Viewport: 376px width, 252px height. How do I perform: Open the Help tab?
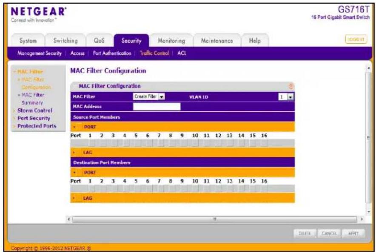coord(255,41)
